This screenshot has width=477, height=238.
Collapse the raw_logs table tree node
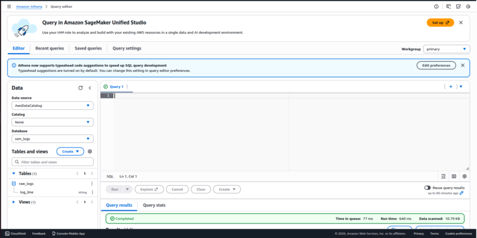(14, 184)
